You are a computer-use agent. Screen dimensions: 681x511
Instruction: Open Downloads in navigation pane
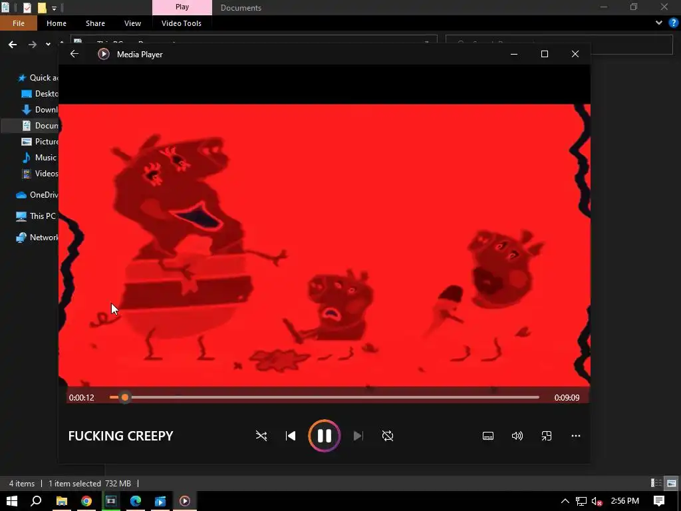point(40,110)
